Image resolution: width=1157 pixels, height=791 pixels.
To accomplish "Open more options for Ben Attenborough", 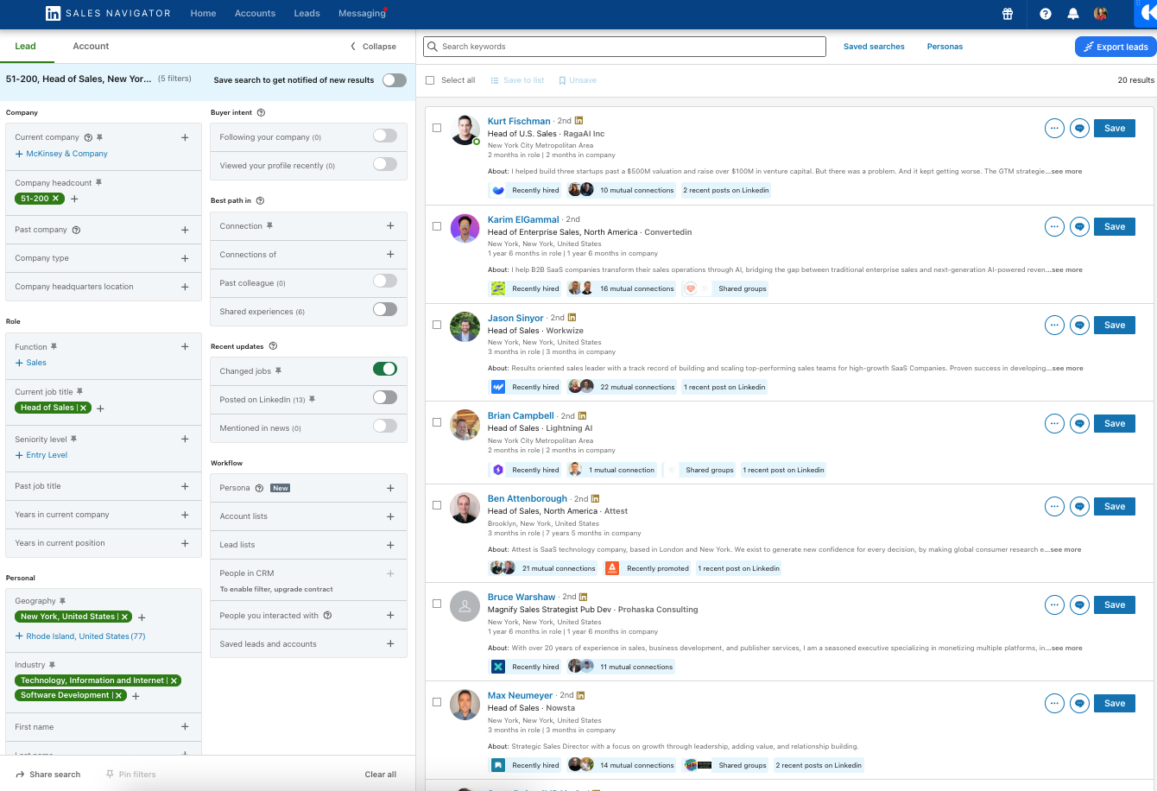I will pyautogui.click(x=1054, y=506).
